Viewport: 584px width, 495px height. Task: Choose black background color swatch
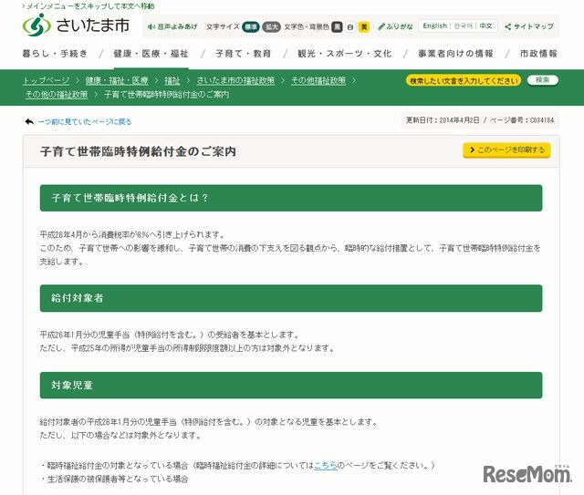[x=337, y=26]
